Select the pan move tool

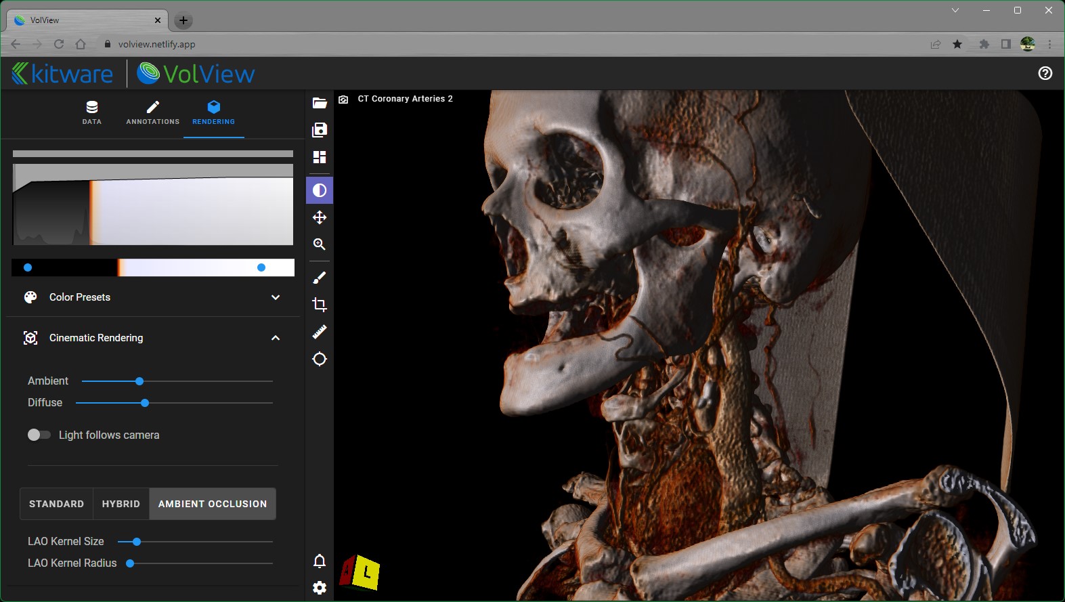click(x=320, y=217)
